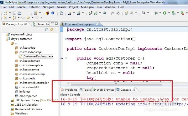Close the Console tab

134,89
